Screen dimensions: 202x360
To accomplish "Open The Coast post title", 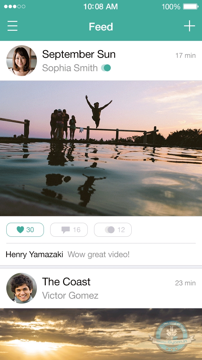I will coord(66,282).
